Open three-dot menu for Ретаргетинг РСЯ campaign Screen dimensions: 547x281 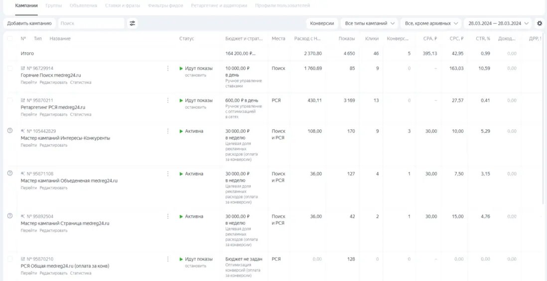click(x=168, y=100)
